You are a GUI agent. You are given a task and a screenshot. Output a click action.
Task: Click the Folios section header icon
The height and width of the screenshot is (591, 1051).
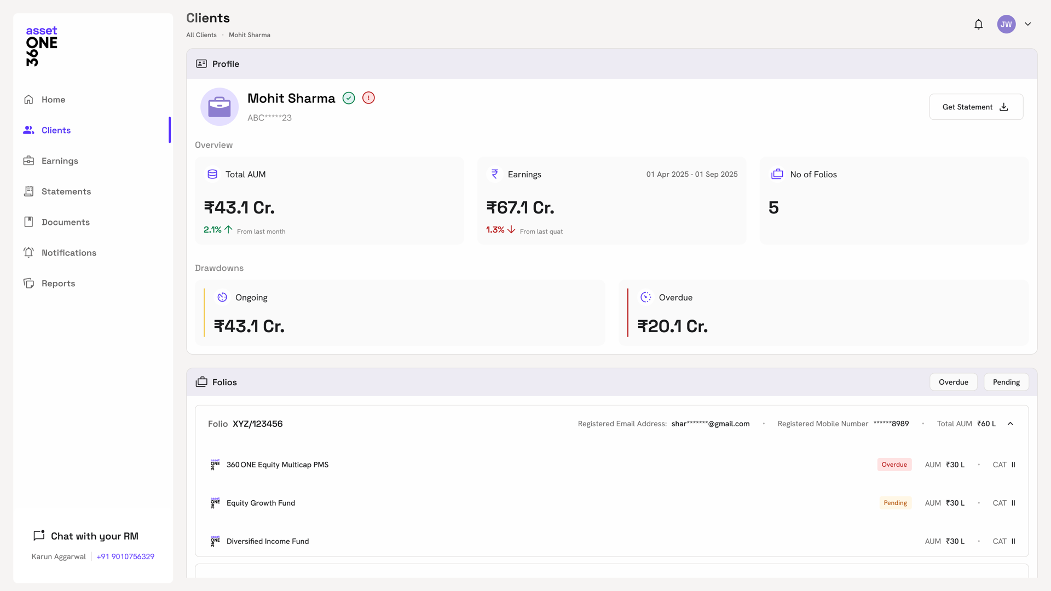[x=201, y=382]
